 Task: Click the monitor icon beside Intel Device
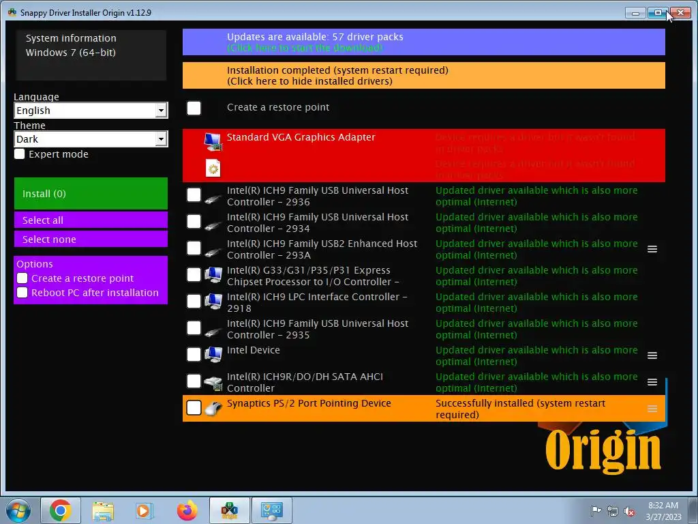click(x=213, y=355)
